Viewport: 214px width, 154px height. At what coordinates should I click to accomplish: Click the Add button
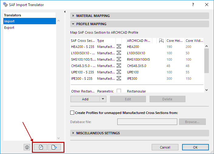point(85,99)
